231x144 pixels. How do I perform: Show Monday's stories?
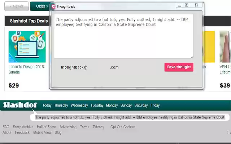[112, 105]
